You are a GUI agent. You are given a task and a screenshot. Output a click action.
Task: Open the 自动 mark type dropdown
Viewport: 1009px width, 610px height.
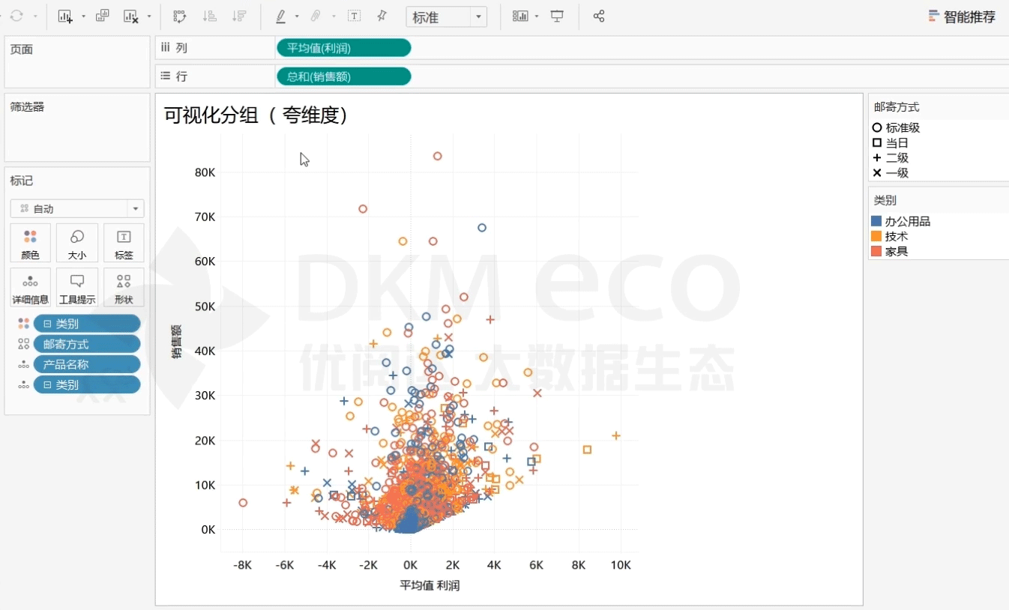(x=77, y=209)
